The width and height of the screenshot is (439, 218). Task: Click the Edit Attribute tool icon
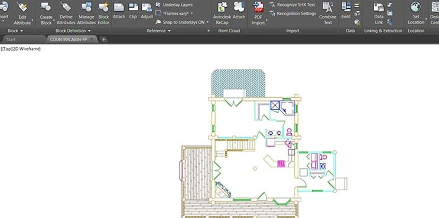tap(22, 7)
